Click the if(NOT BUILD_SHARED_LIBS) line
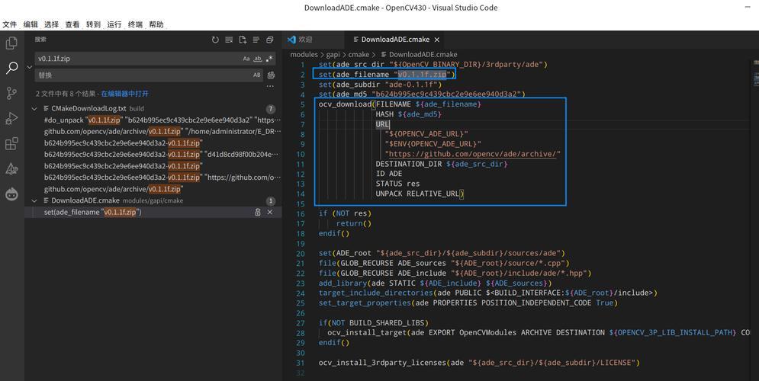759x381 pixels. point(374,322)
